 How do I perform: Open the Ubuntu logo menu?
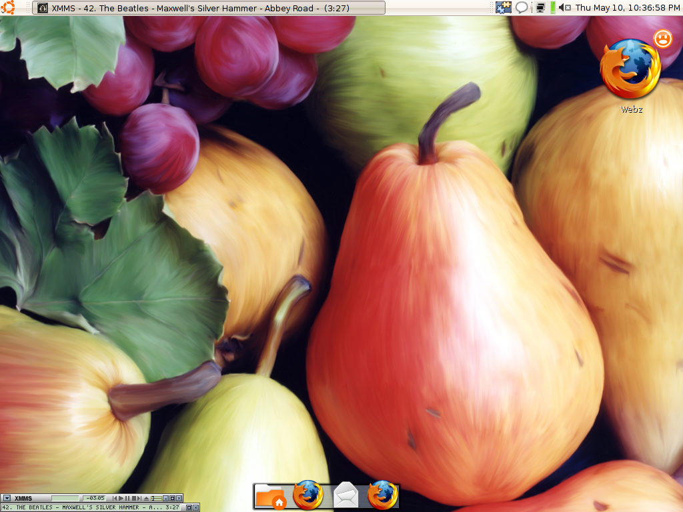[7, 7]
